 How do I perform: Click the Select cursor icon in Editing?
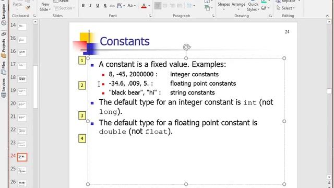[x=278, y=8]
